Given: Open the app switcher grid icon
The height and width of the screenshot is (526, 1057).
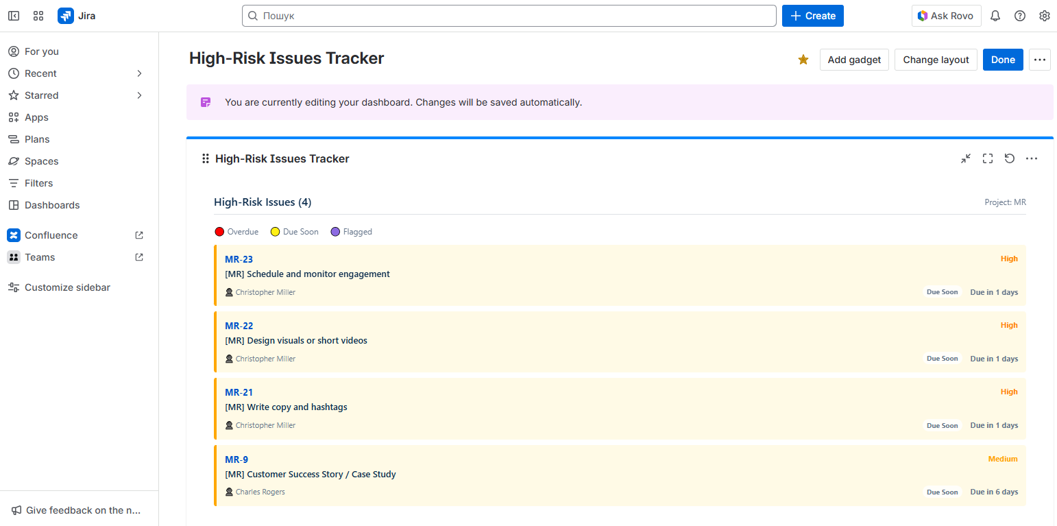Looking at the screenshot, I should tap(38, 16).
